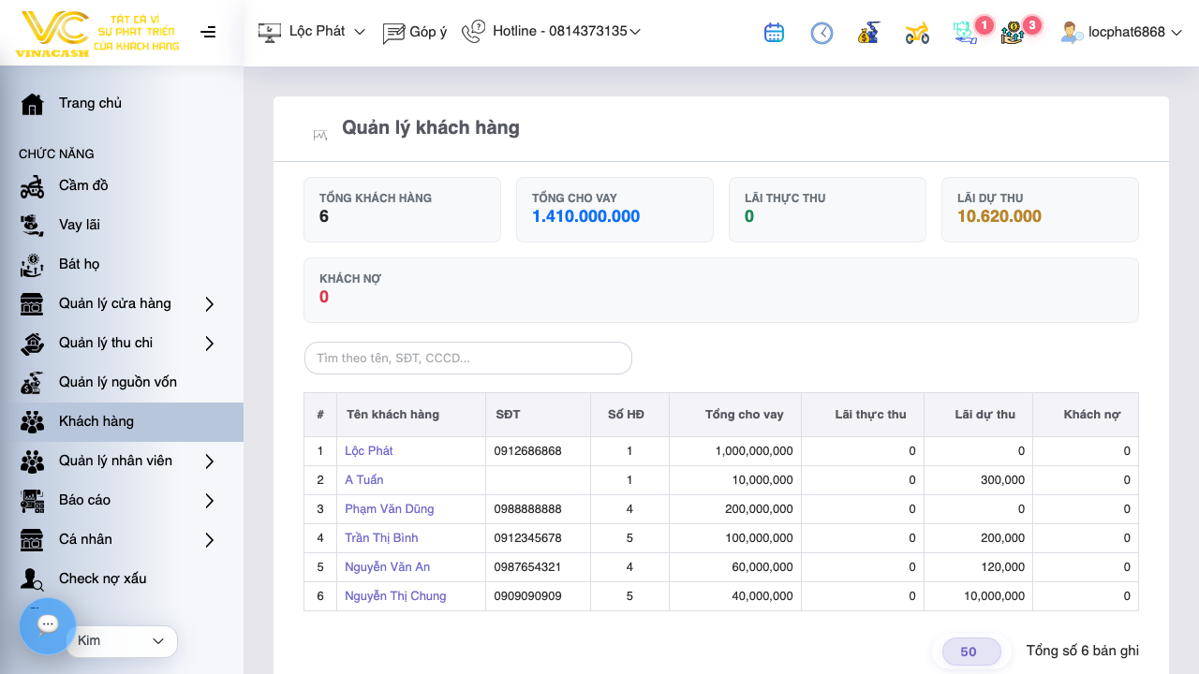Click the Quản lý nhân viên icon

[33, 461]
